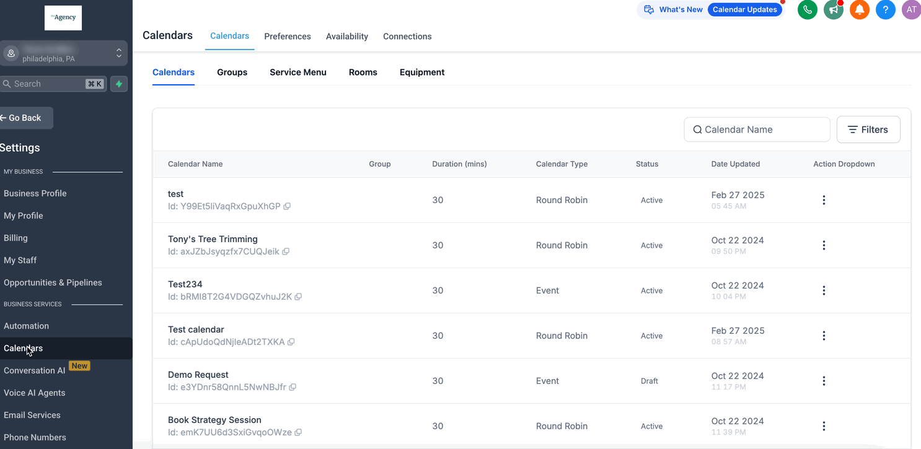921x449 pixels.
Task: Open the What's New link
Action: [x=681, y=10]
